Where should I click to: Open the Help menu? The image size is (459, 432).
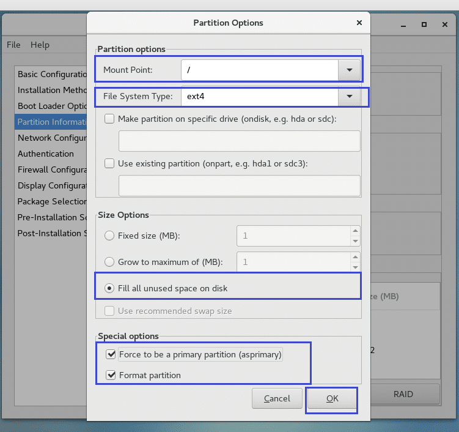click(x=40, y=45)
